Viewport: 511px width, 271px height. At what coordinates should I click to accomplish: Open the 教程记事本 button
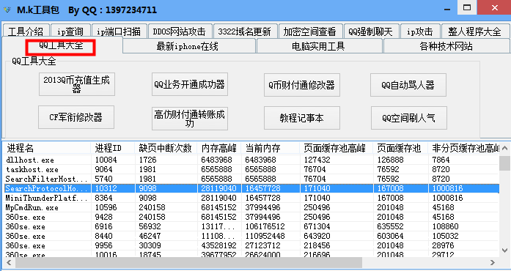pos(302,118)
